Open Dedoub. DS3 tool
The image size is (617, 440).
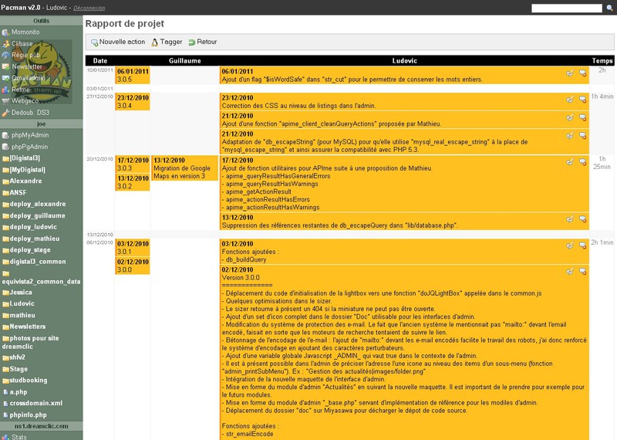(x=30, y=113)
